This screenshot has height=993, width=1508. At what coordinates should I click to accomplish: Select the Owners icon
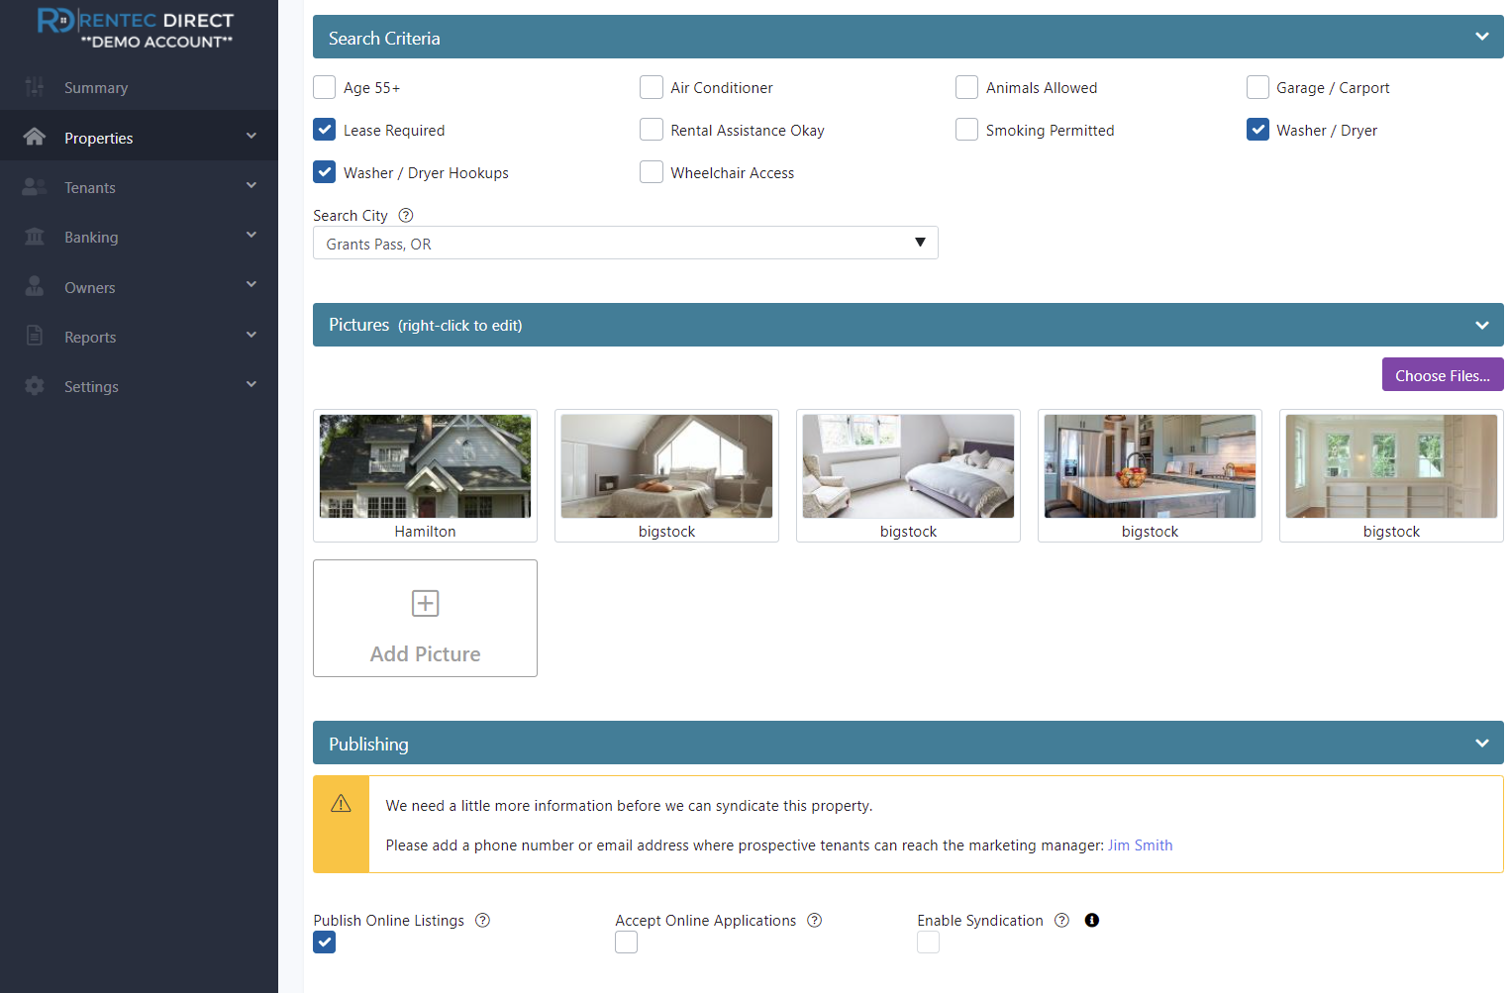tap(35, 287)
